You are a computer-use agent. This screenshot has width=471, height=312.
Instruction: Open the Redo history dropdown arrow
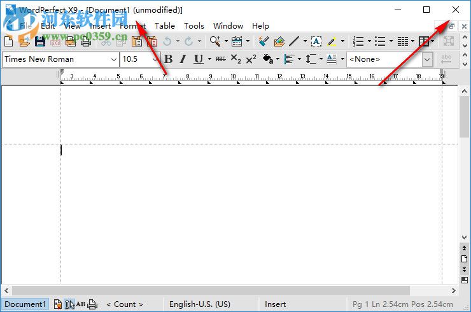tap(199, 41)
